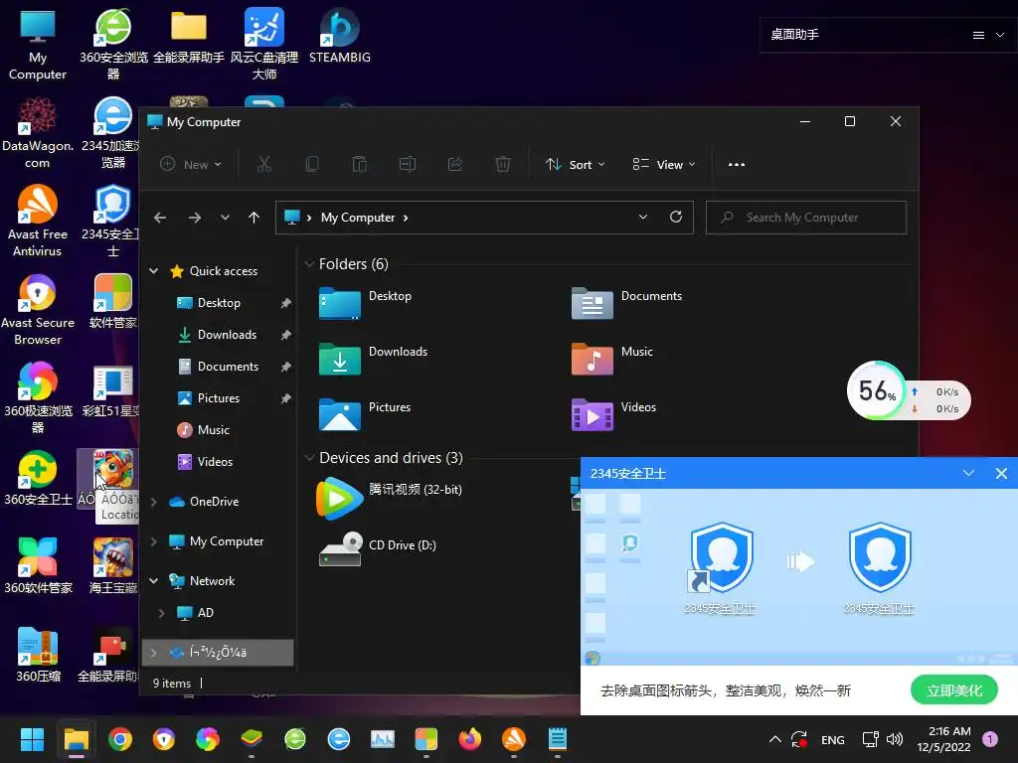Open the notification badge in tray

tap(989, 739)
